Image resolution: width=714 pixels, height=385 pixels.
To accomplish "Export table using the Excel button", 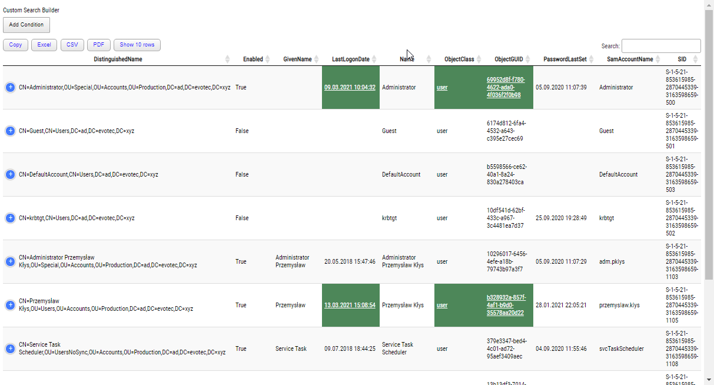I will coord(44,45).
